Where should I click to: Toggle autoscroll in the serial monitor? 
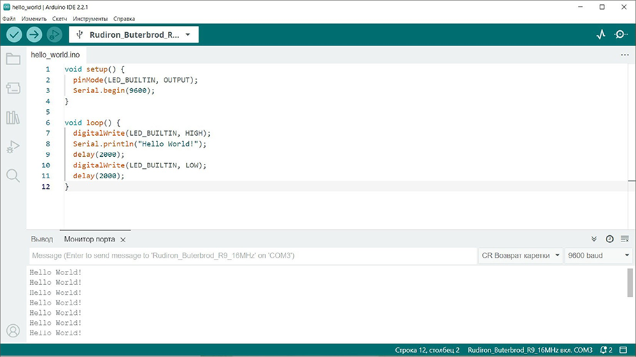(594, 239)
